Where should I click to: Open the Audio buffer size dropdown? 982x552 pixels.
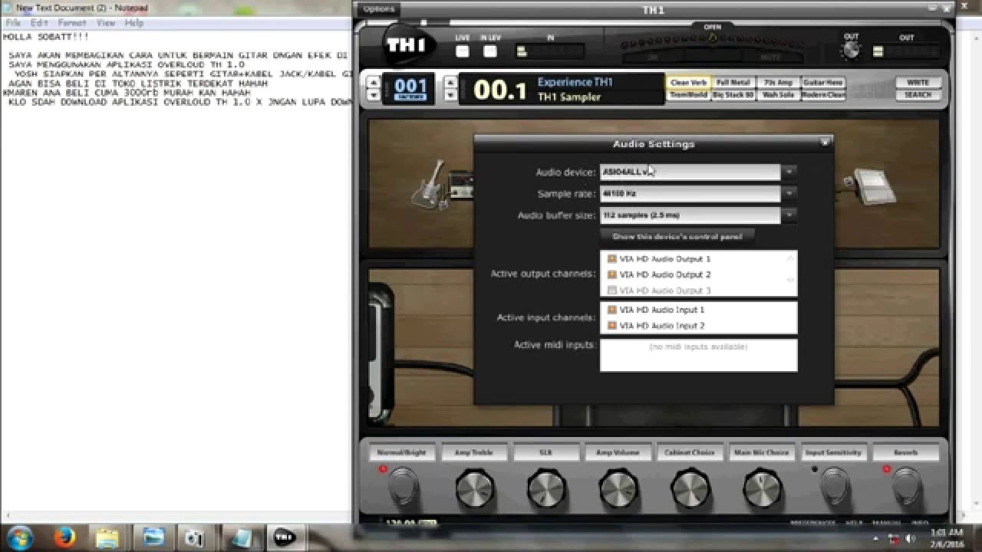pyautogui.click(x=788, y=215)
